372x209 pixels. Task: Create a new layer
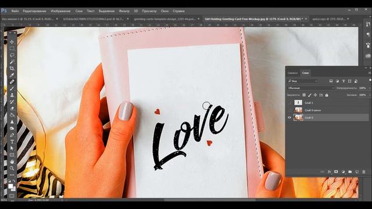tap(357, 172)
